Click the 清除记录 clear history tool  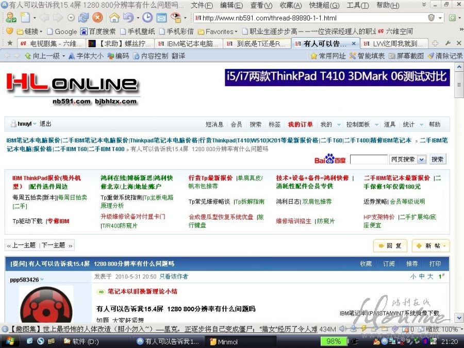[x=445, y=56]
